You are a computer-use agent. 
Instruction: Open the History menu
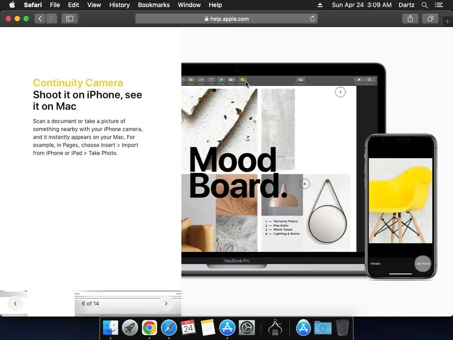point(119,5)
